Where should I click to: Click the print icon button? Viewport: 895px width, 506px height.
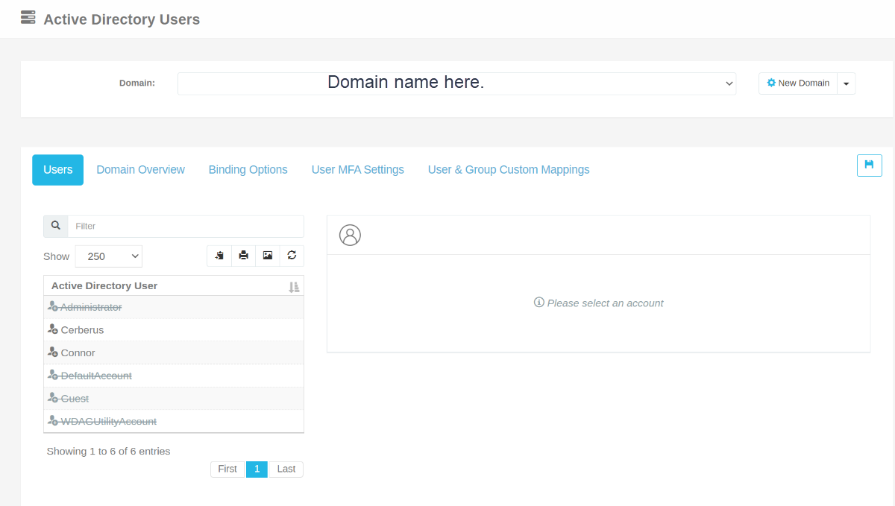click(x=243, y=256)
